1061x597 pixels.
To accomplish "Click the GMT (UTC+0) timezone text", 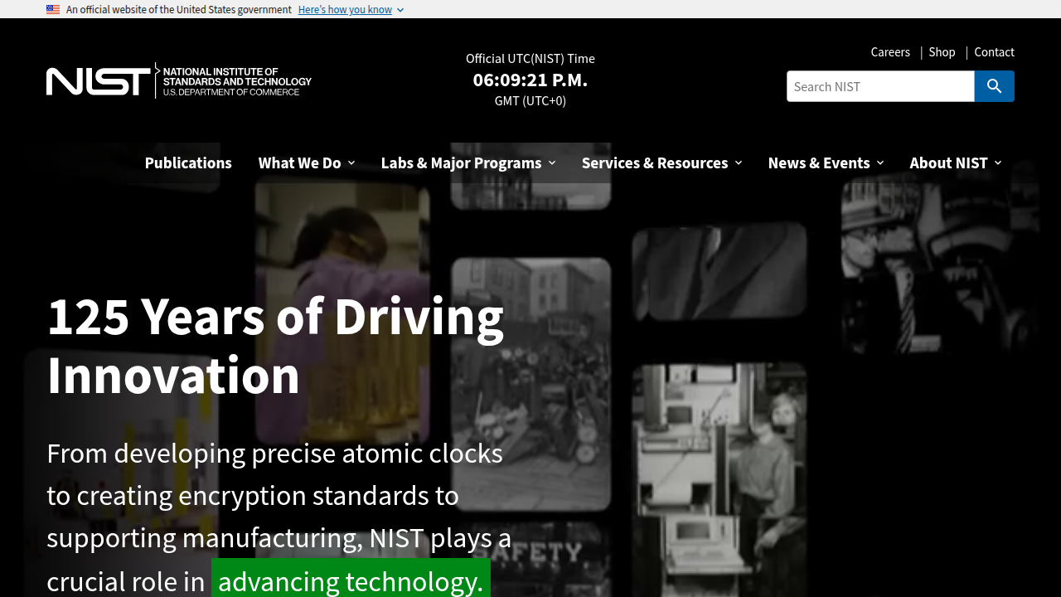I will click(530, 100).
